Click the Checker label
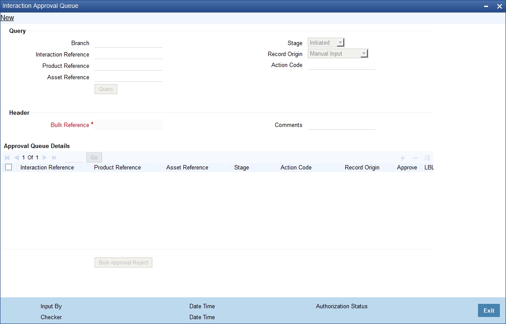Viewport: 506px width, 324px height. point(51,317)
